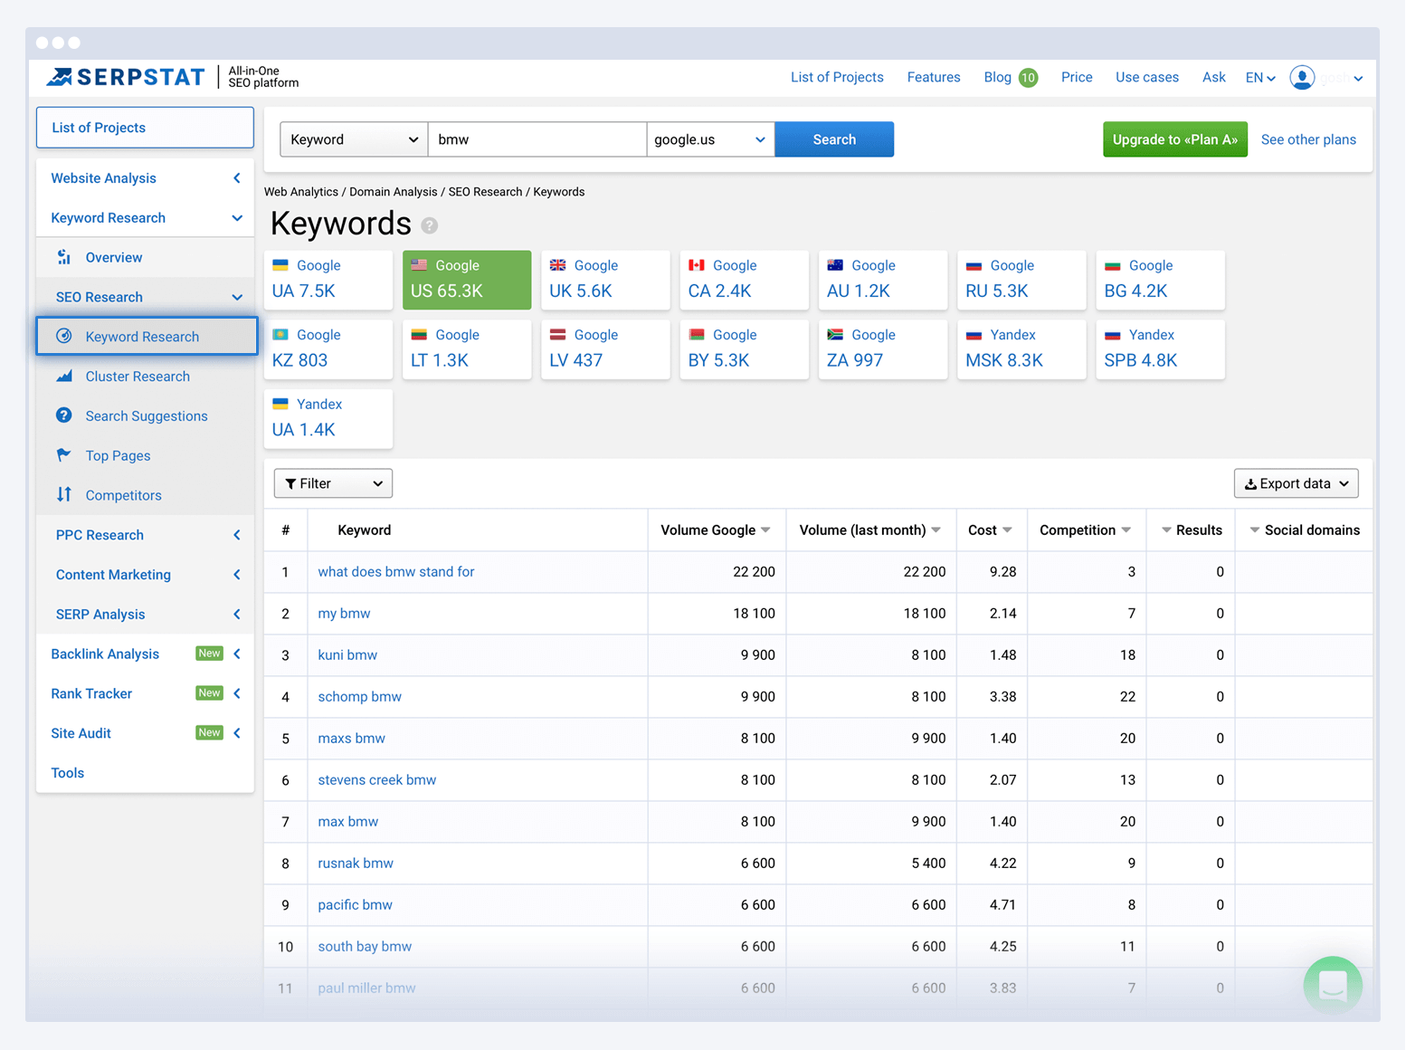
Task: Click the Search Suggestions question icon
Action: point(64,415)
